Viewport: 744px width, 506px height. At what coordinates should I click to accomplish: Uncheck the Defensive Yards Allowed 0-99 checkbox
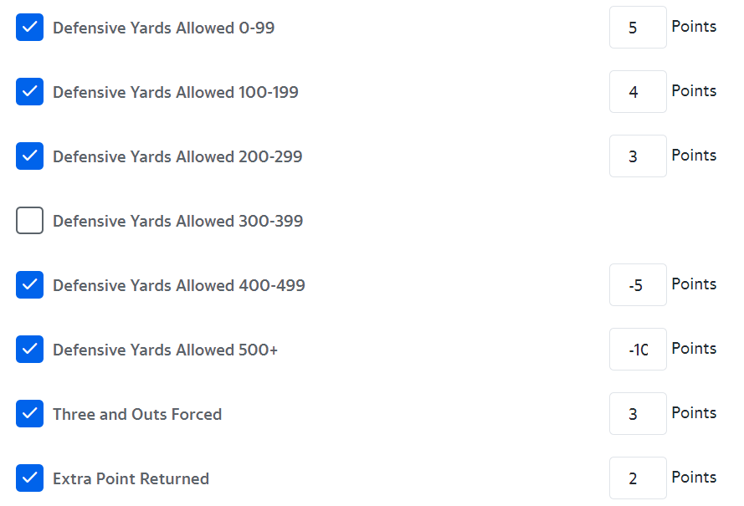pos(29,28)
